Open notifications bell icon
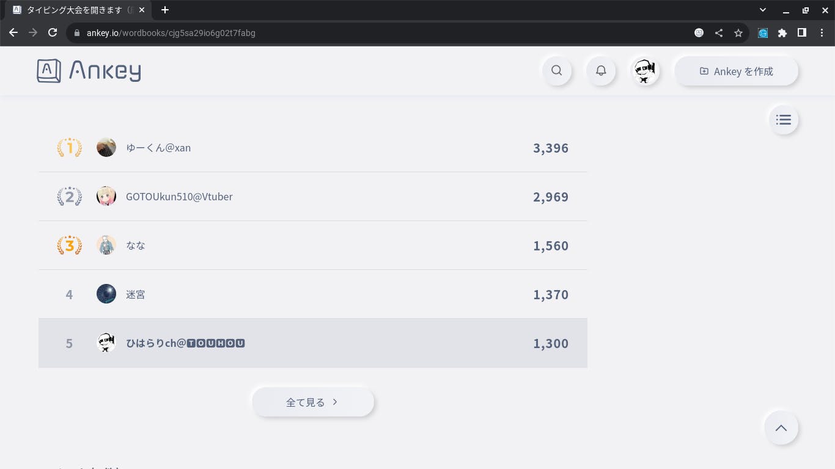Viewport: 835px width, 469px height. point(601,71)
